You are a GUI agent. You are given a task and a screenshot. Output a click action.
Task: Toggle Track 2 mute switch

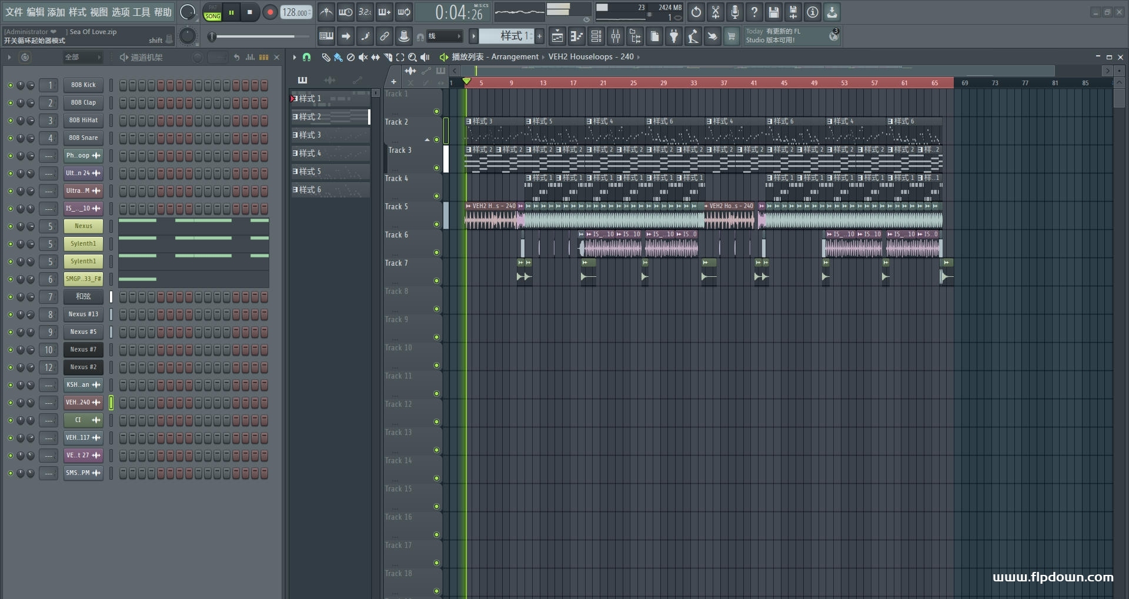pos(436,140)
